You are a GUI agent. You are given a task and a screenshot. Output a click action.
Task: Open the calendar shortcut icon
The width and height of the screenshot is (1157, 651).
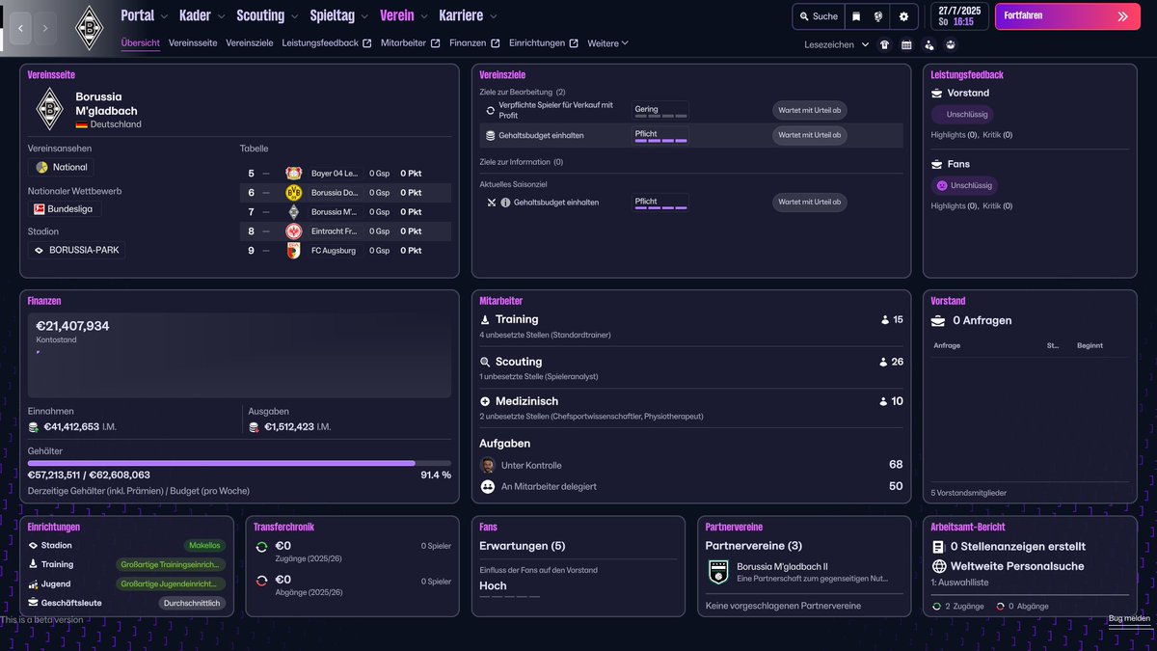(906, 44)
